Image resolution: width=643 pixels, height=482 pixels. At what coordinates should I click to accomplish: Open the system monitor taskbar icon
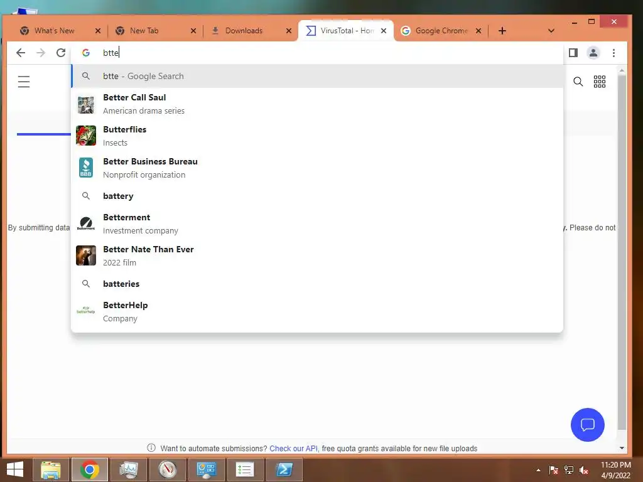click(128, 469)
